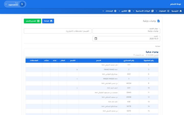Click the الملاحظات column header
184x115 pixels.
tap(34, 60)
